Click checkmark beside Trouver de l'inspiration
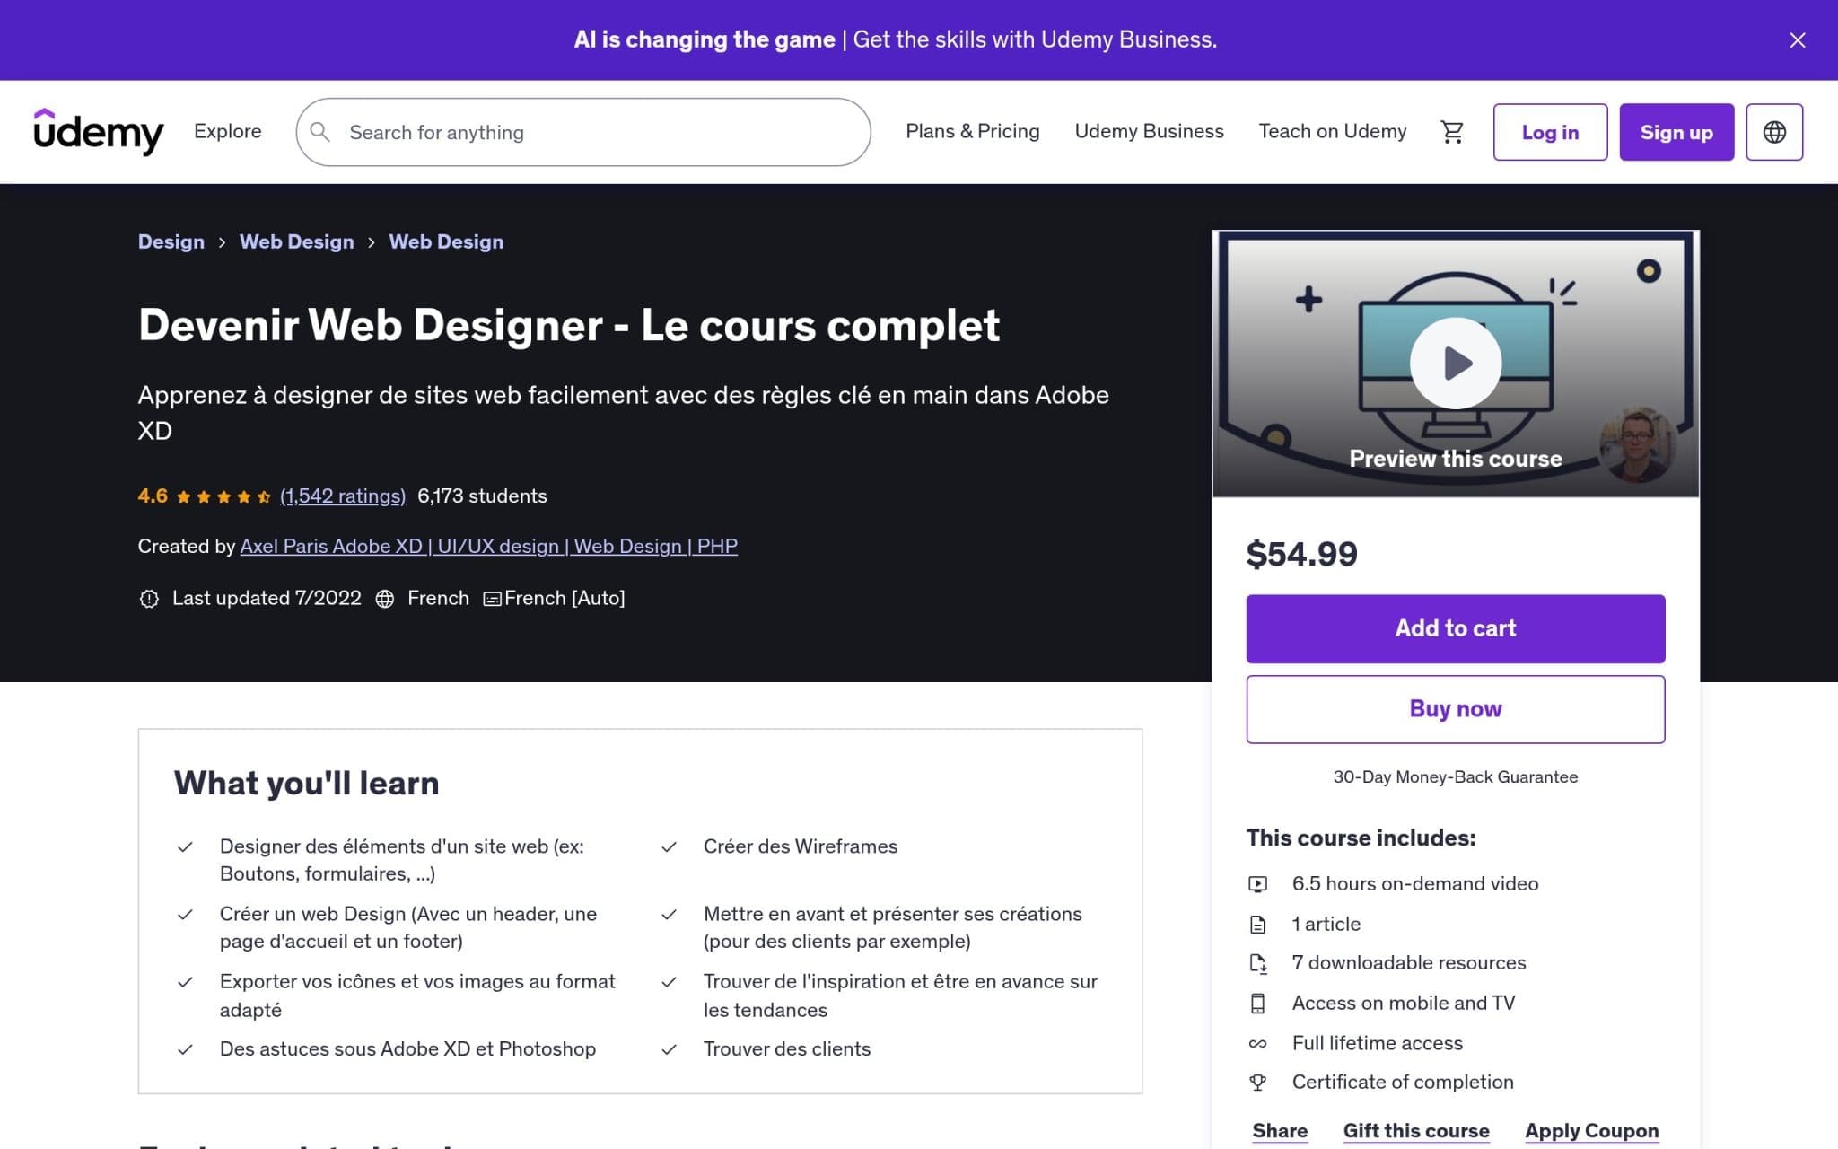 (669, 982)
